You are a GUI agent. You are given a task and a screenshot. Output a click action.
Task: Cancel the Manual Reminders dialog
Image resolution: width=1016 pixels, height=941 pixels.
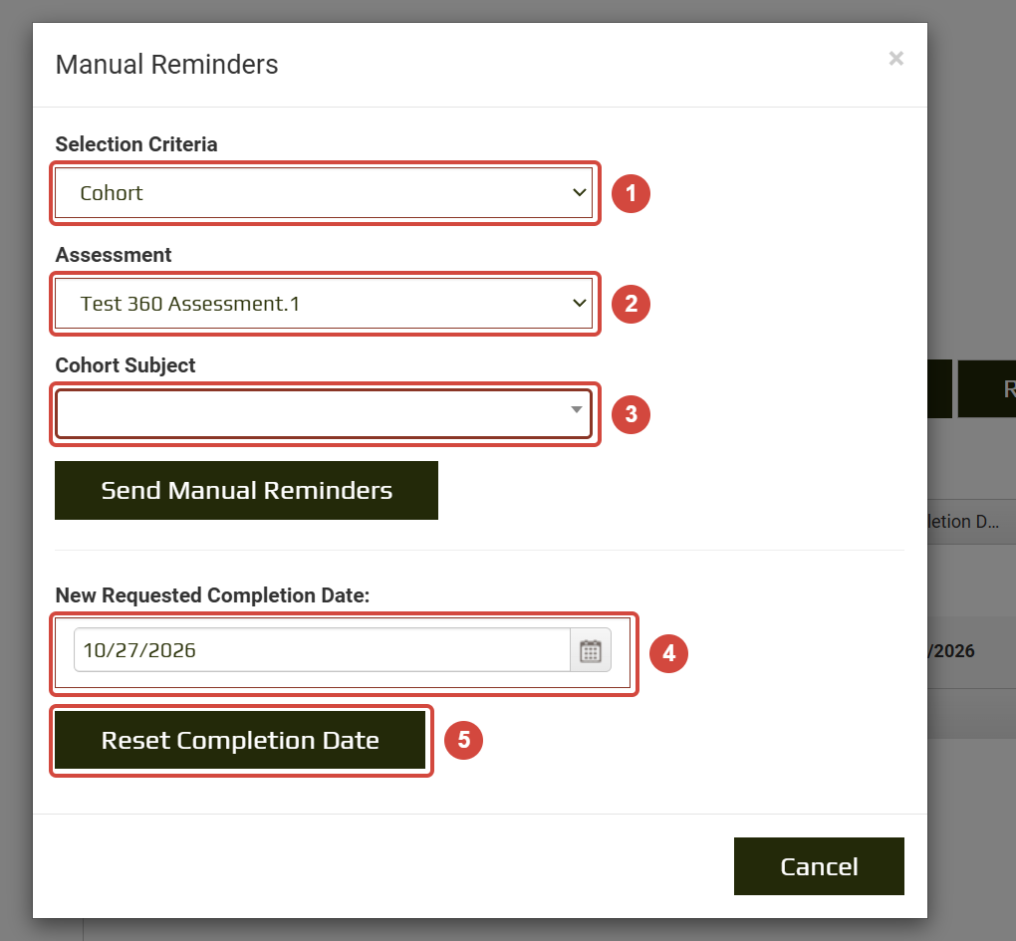click(x=819, y=866)
